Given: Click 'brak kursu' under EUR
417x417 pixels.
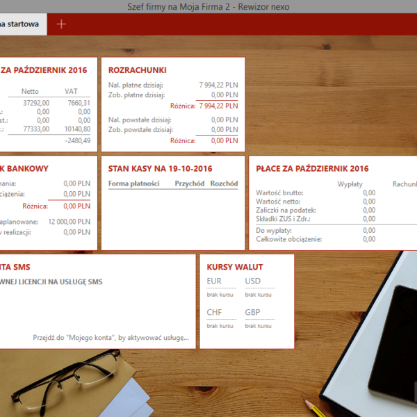Looking at the screenshot, I should click(x=220, y=295).
